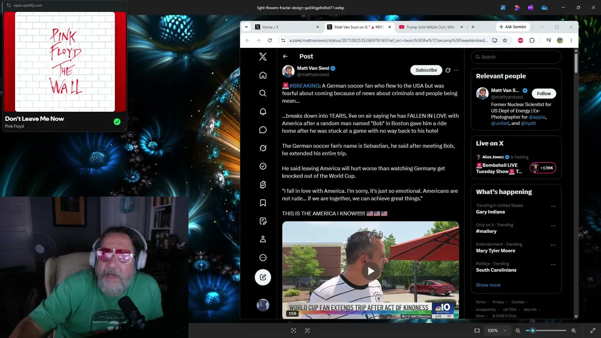Subscribe to Matt Van Swol
Screen dimensions: 601x338
pyautogui.click(x=426, y=70)
